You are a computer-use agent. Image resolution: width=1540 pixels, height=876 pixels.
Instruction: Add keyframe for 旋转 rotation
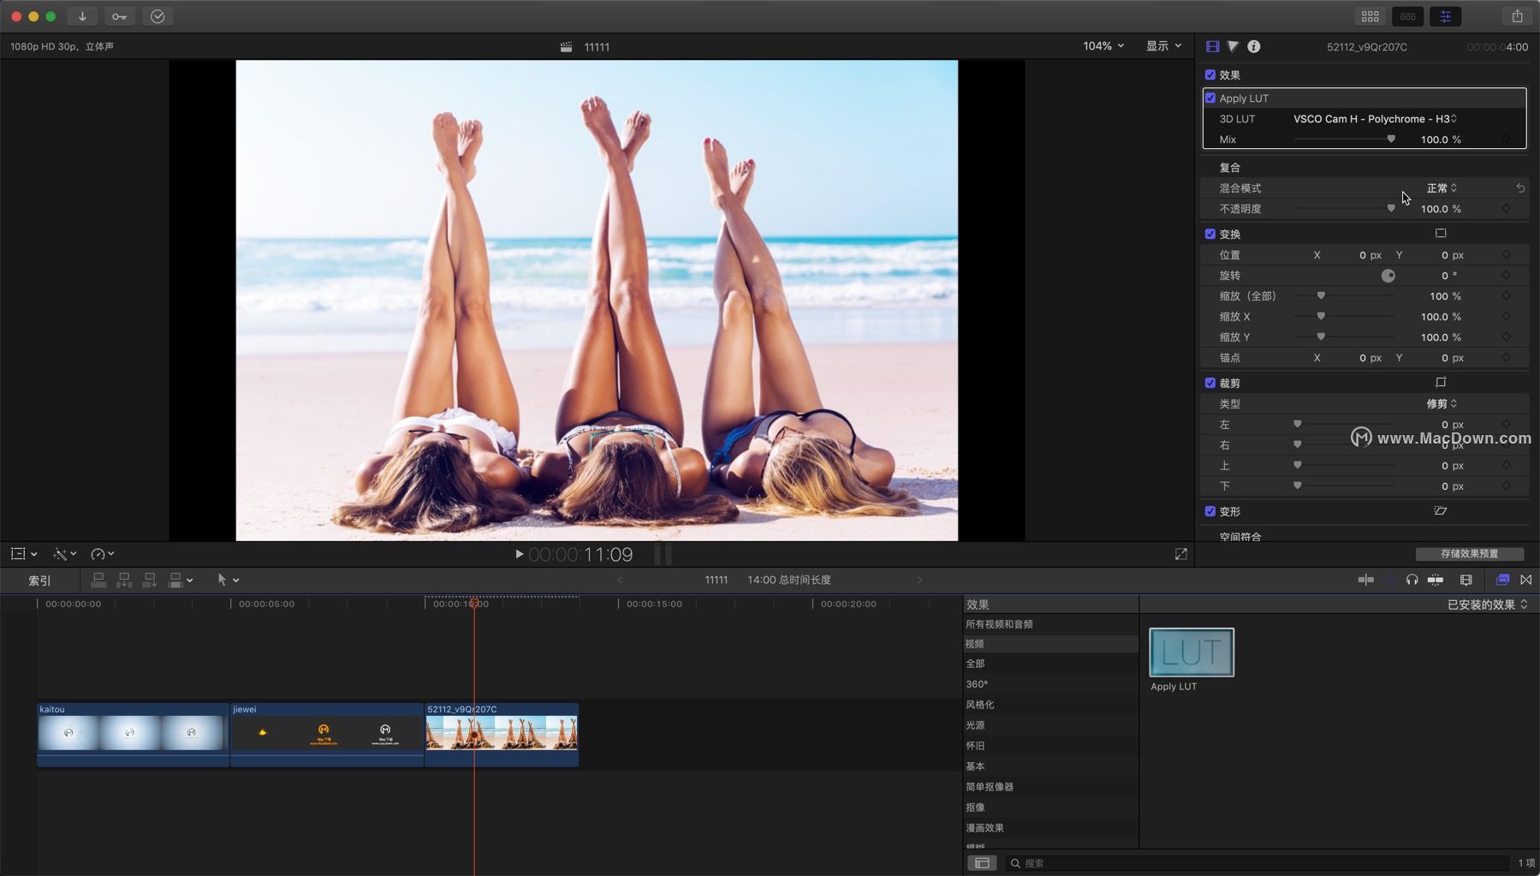point(1506,275)
